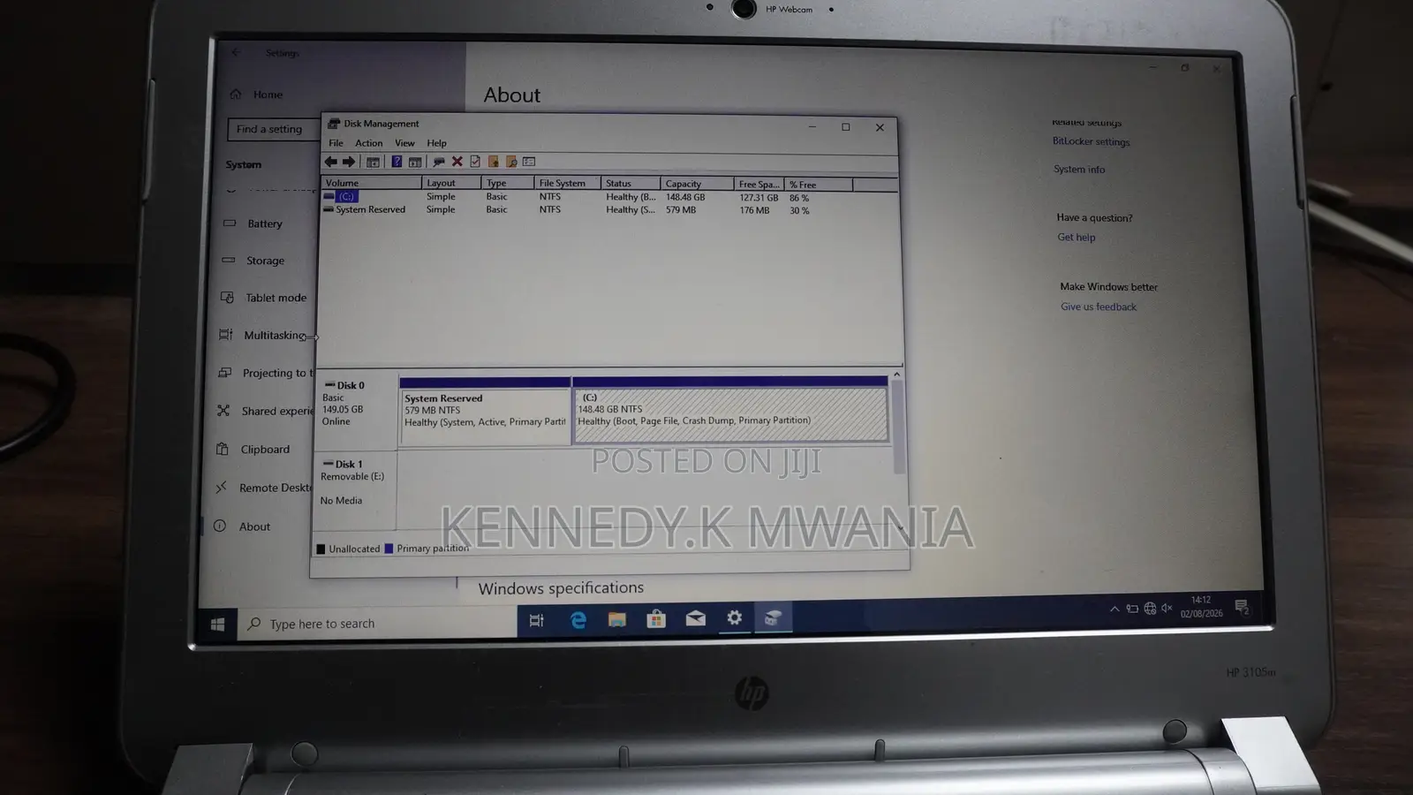The height and width of the screenshot is (795, 1413).
Task: Click the blue Help question mark icon
Action: pyautogui.click(x=397, y=162)
